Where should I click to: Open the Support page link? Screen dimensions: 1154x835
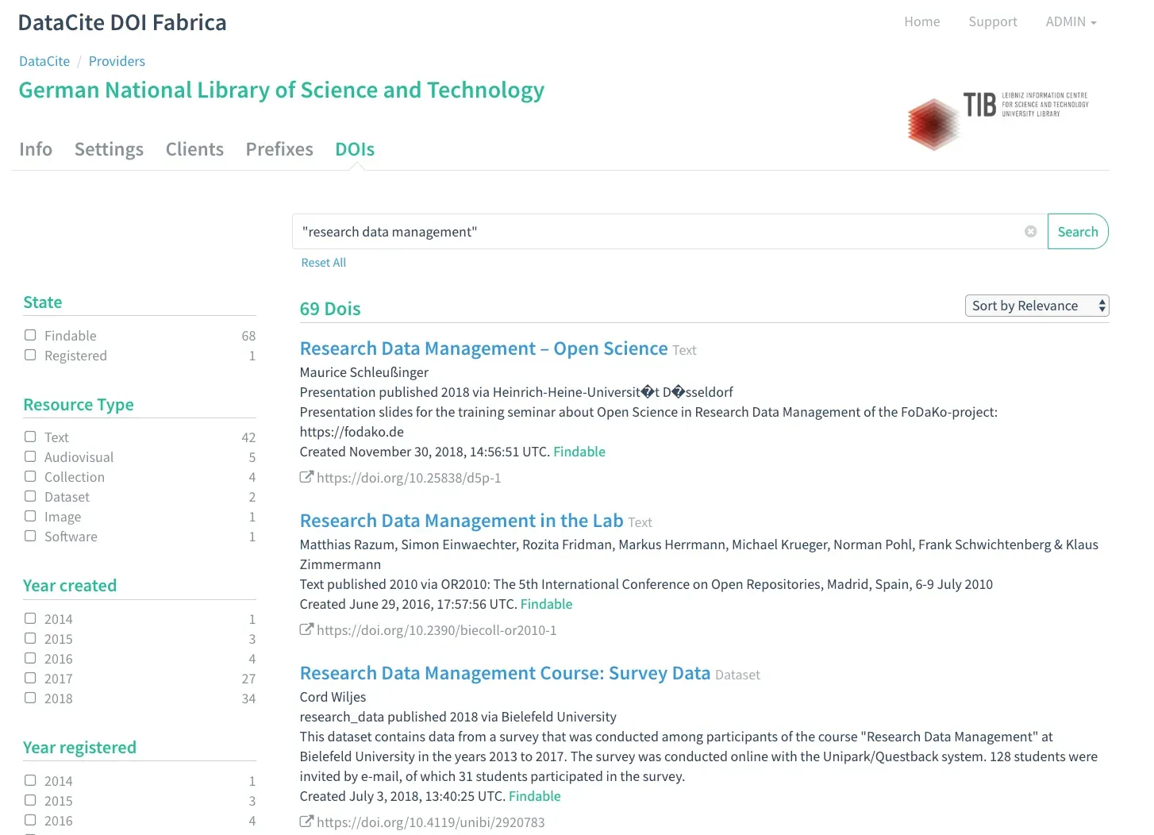coord(992,22)
